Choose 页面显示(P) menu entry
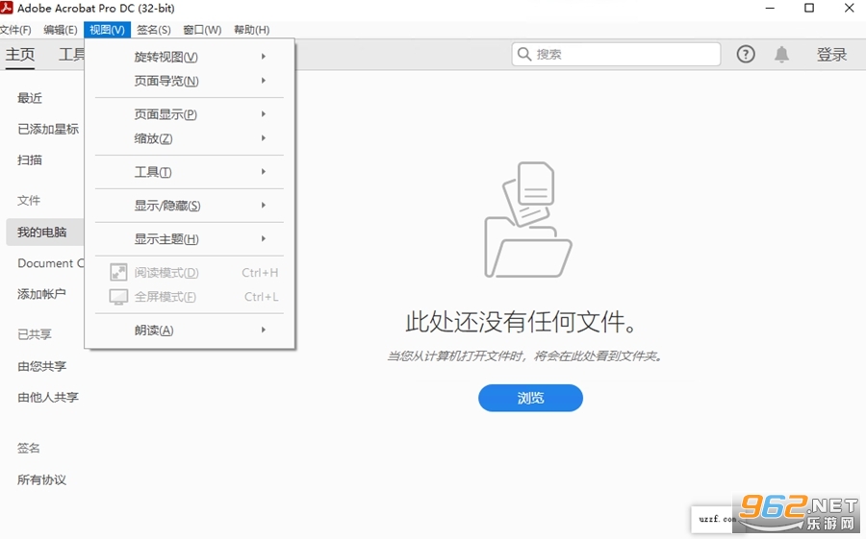Viewport: 866px width, 539px height. coord(190,114)
